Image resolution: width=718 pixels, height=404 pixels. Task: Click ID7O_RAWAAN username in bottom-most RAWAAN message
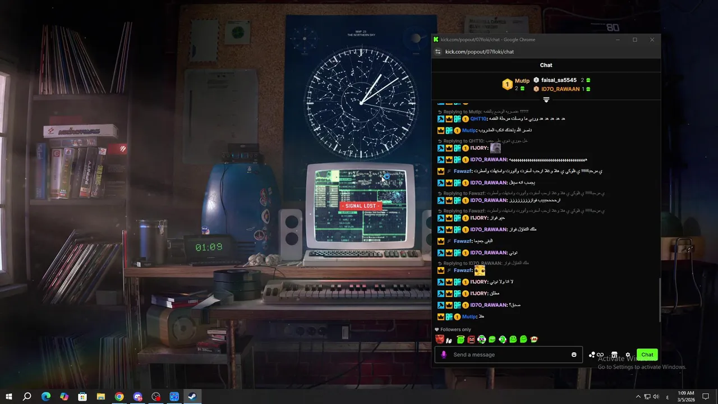click(489, 305)
